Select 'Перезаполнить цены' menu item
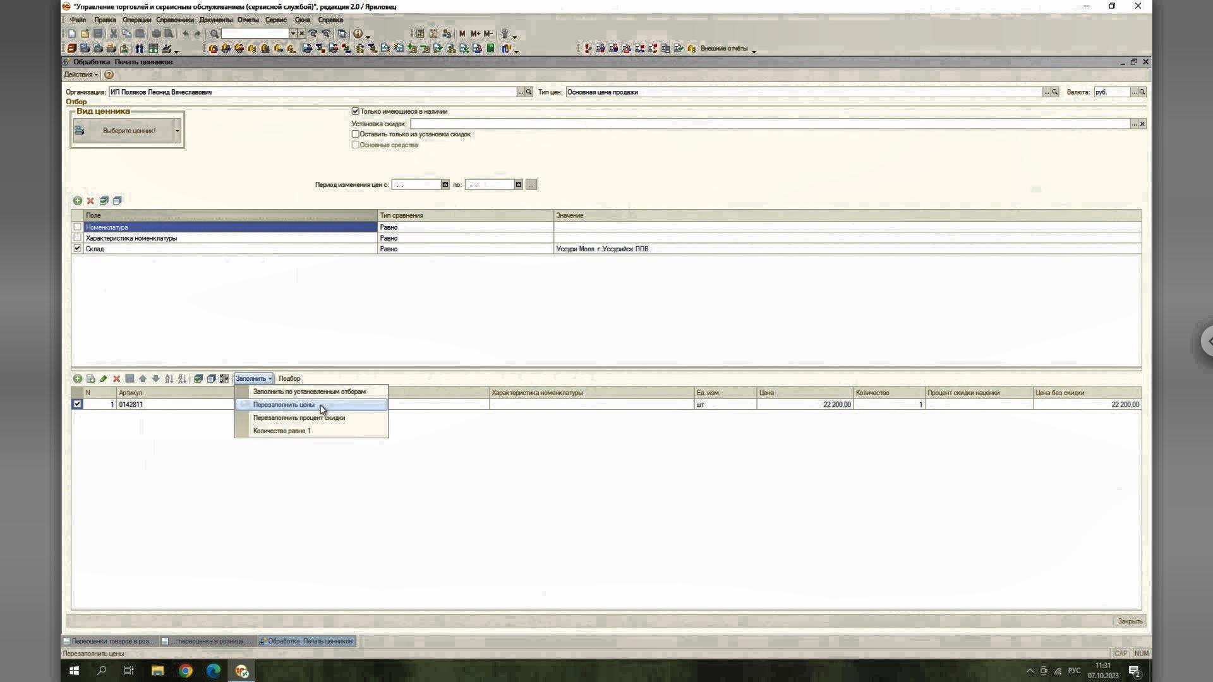 coord(311,405)
